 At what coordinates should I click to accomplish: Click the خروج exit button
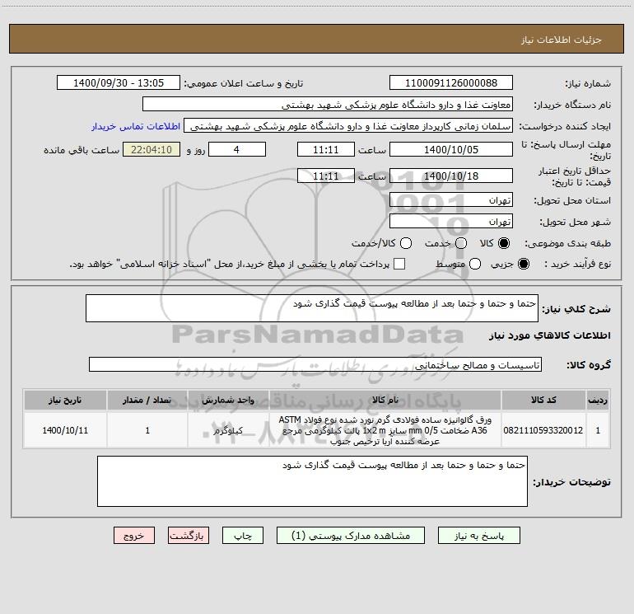click(x=134, y=536)
